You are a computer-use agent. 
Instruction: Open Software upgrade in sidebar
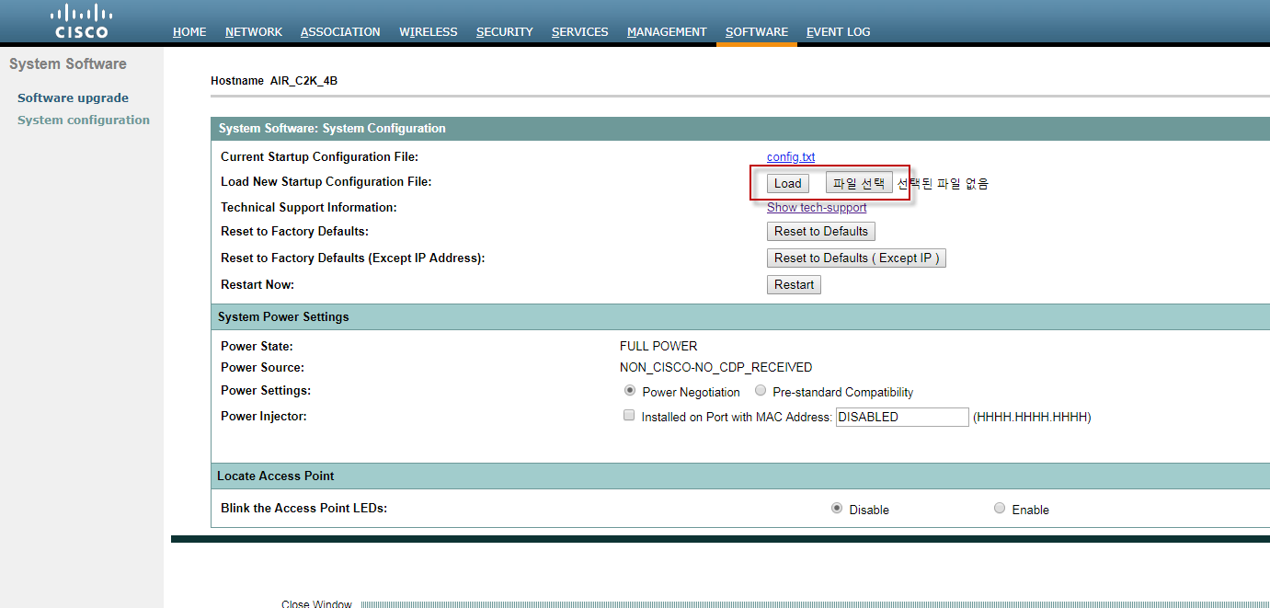[73, 98]
